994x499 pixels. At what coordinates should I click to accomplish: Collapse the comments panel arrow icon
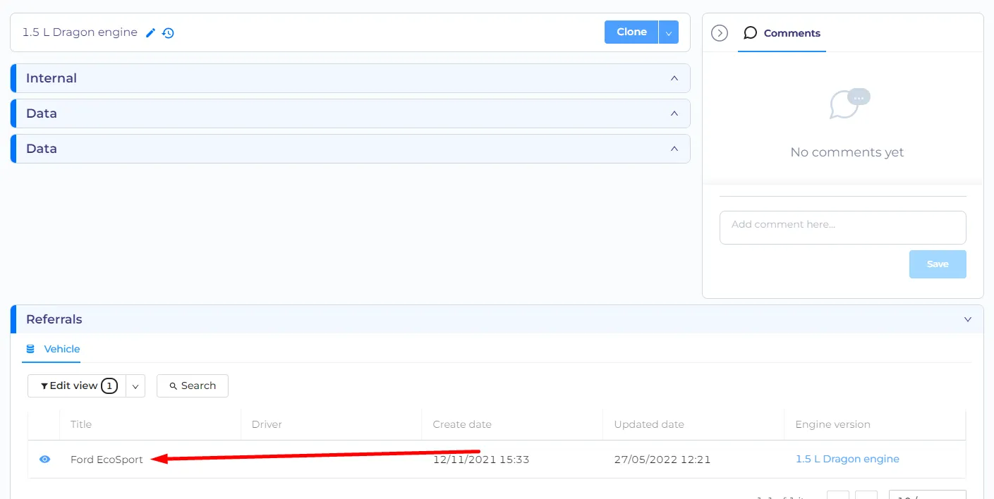[x=719, y=33]
